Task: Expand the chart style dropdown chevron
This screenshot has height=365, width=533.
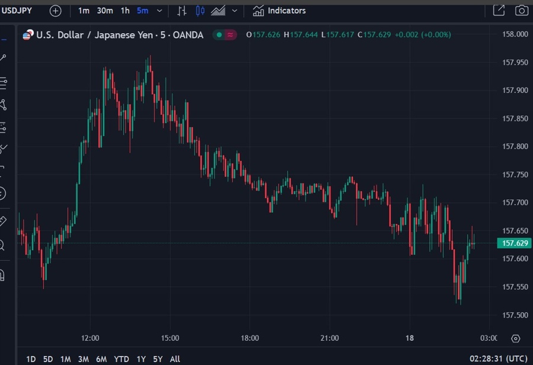Action: pos(235,11)
